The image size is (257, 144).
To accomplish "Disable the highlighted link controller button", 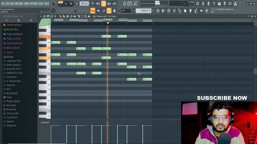I will click(x=109, y=11).
